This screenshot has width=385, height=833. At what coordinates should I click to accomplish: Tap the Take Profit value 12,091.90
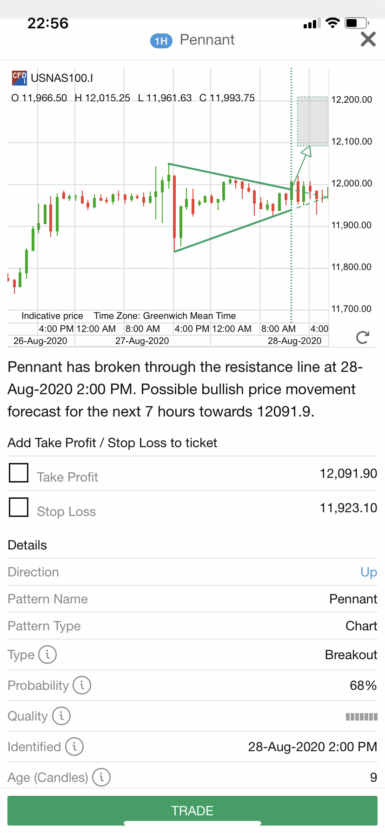(348, 474)
